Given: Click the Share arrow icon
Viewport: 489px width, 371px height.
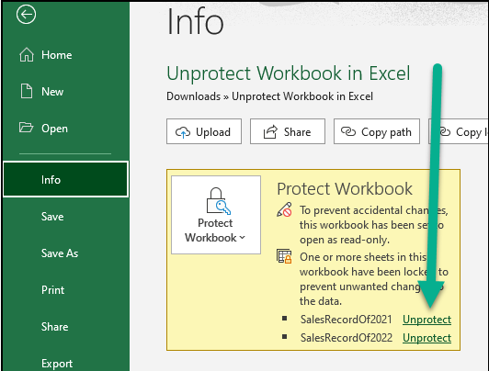Looking at the screenshot, I should (270, 131).
